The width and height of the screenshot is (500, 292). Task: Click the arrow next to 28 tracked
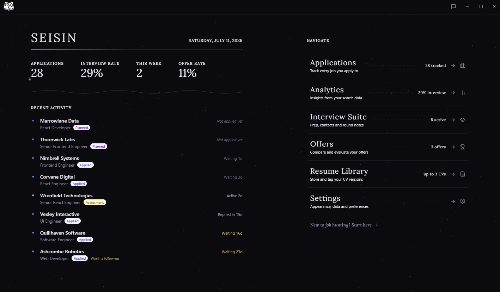tap(453, 66)
